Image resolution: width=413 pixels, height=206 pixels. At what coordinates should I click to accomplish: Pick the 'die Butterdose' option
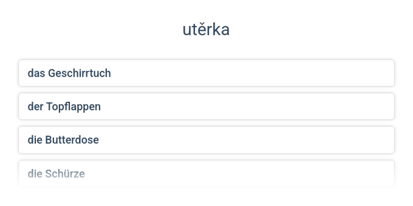tap(206, 140)
